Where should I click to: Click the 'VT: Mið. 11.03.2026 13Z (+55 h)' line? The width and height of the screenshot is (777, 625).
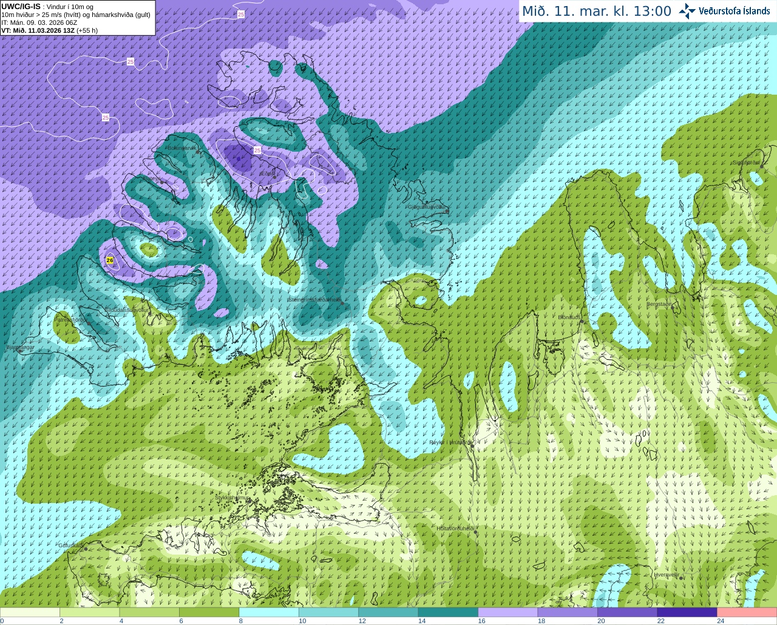pos(49,30)
